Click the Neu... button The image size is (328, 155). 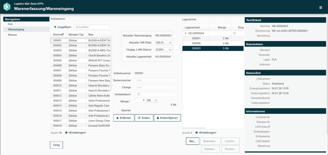(x=192, y=141)
